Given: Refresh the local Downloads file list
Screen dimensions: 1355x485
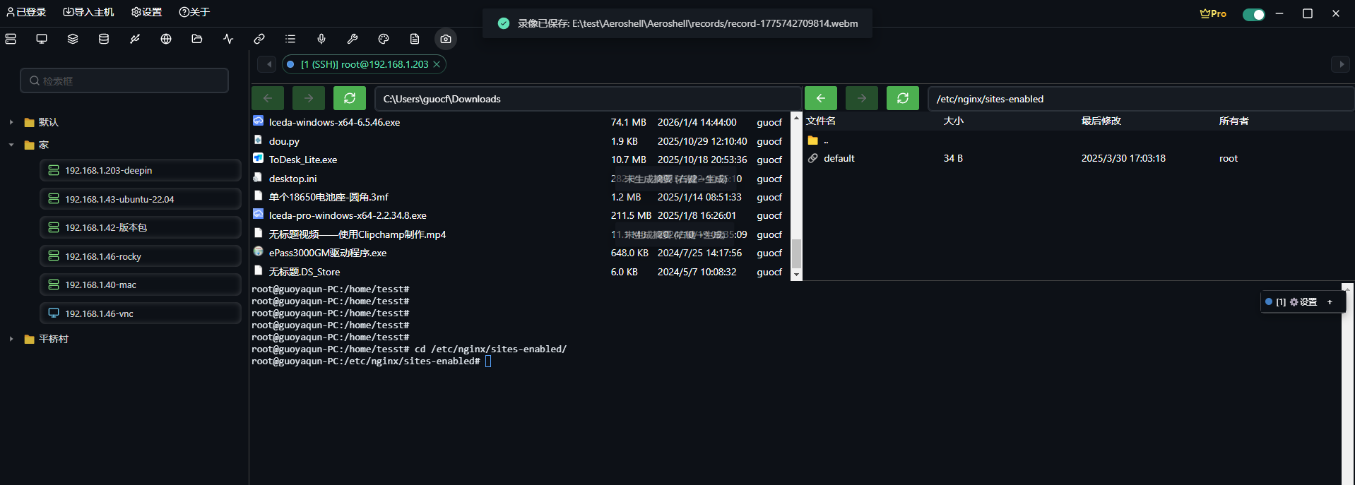Looking at the screenshot, I should tap(350, 99).
